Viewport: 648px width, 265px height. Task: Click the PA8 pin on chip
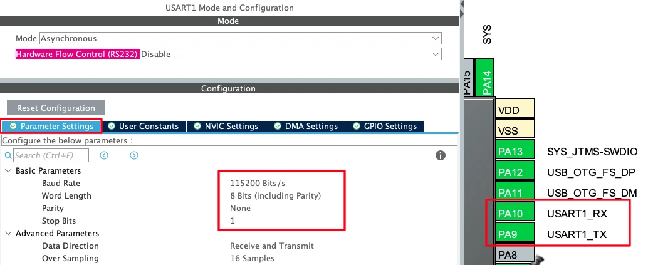tap(515, 253)
